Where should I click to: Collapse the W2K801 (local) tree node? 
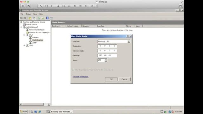21,27
